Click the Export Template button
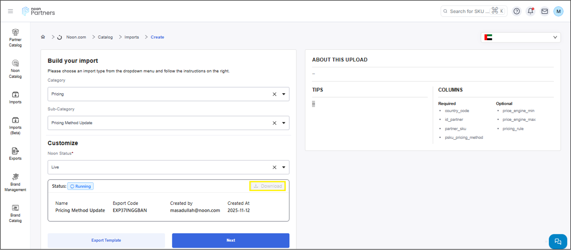The height and width of the screenshot is (250, 571). (x=106, y=240)
